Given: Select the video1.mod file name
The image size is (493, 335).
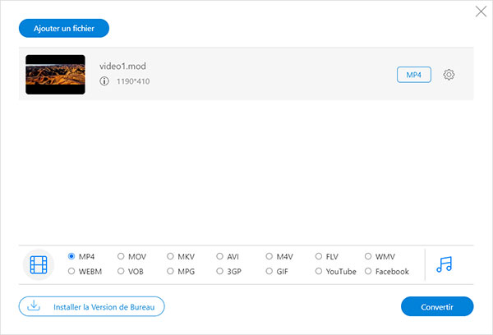Looking at the screenshot, I should [x=122, y=66].
